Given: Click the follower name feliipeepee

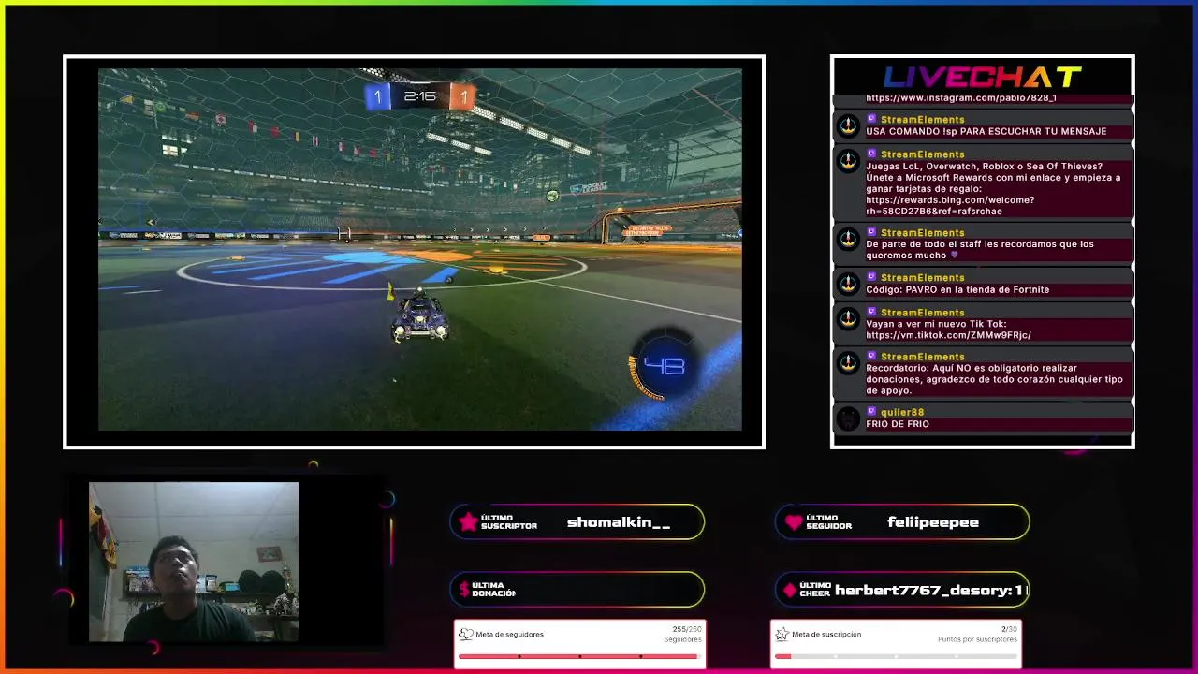Looking at the screenshot, I should tap(933, 522).
